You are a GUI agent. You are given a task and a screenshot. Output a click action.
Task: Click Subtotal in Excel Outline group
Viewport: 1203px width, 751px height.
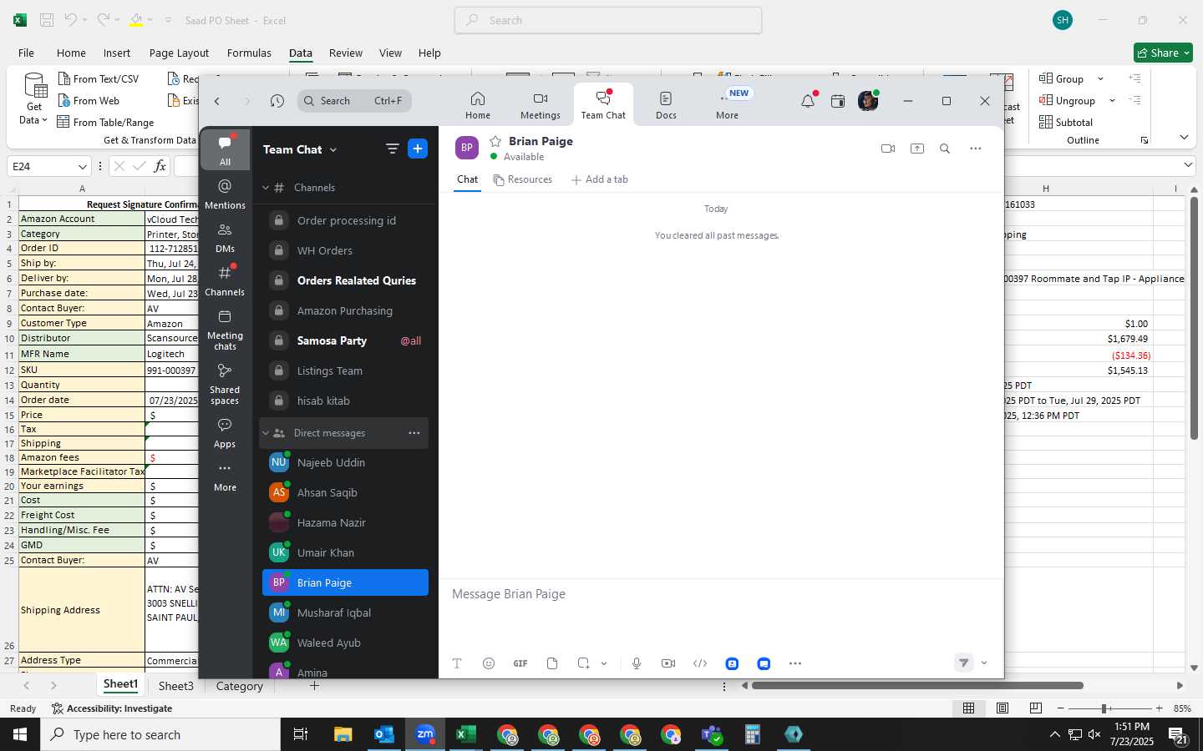[x=1066, y=122]
